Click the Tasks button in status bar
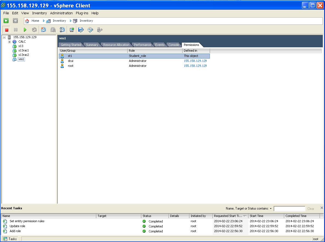The image size is (325, 242). click(10, 239)
